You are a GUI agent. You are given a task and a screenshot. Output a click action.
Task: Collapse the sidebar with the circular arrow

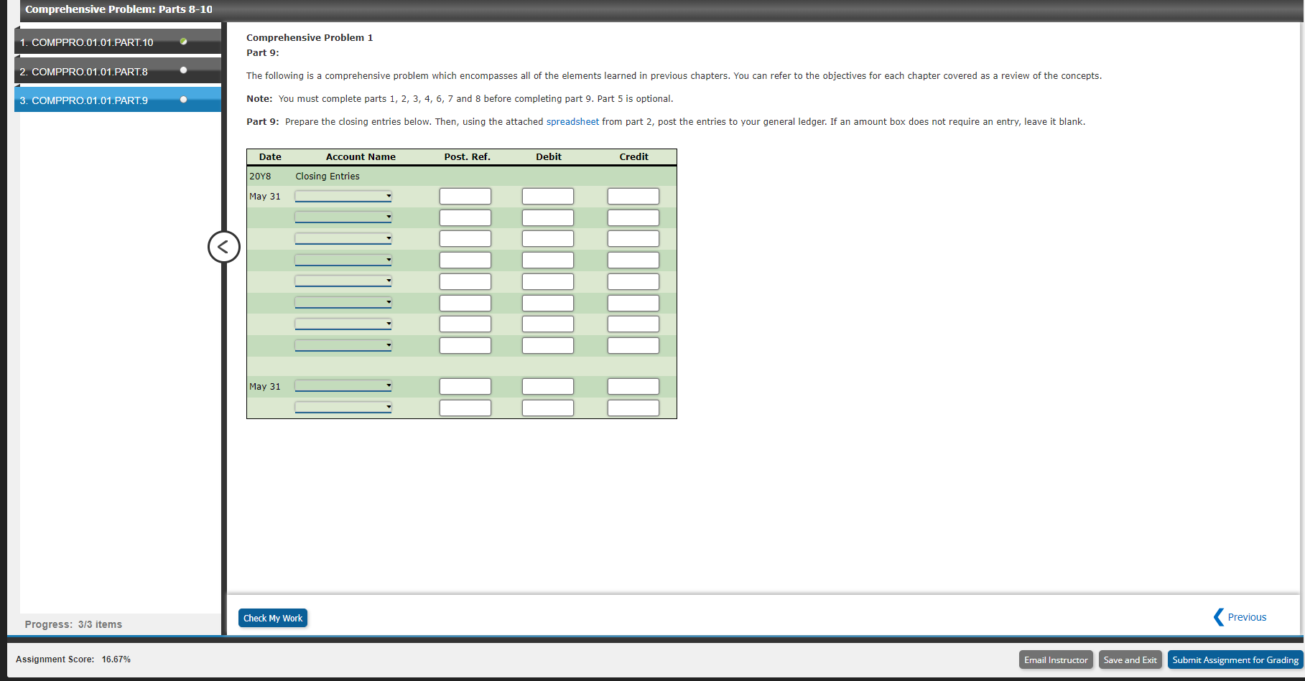(x=223, y=247)
